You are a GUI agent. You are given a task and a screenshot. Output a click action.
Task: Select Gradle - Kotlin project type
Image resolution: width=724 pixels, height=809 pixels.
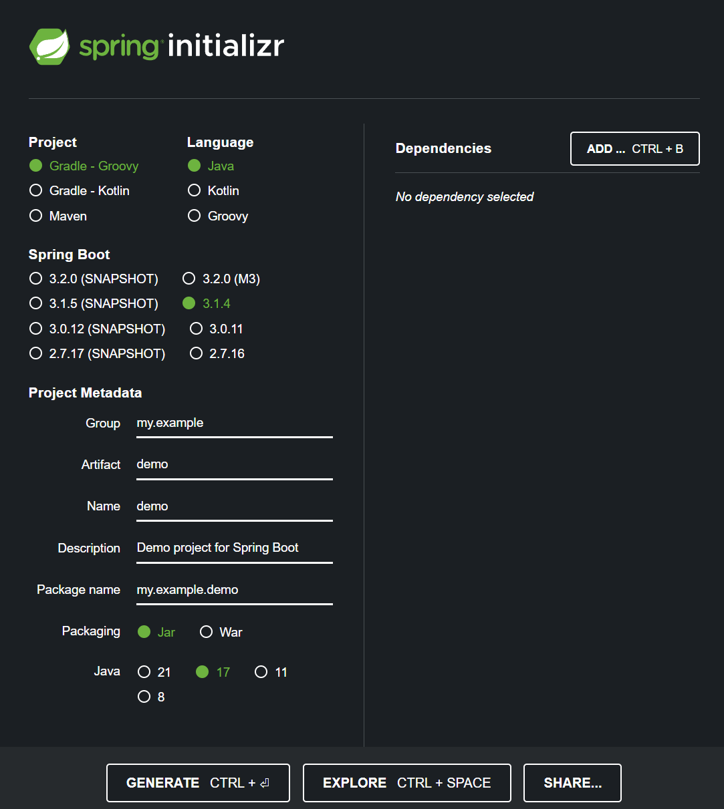click(x=79, y=190)
